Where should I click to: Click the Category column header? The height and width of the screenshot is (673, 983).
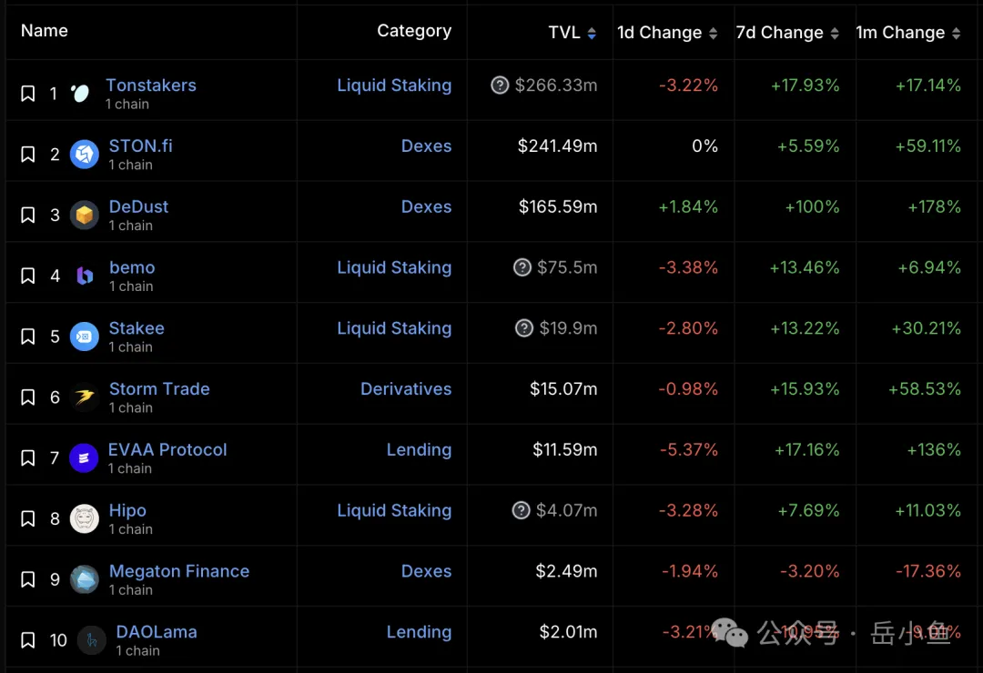coord(414,31)
